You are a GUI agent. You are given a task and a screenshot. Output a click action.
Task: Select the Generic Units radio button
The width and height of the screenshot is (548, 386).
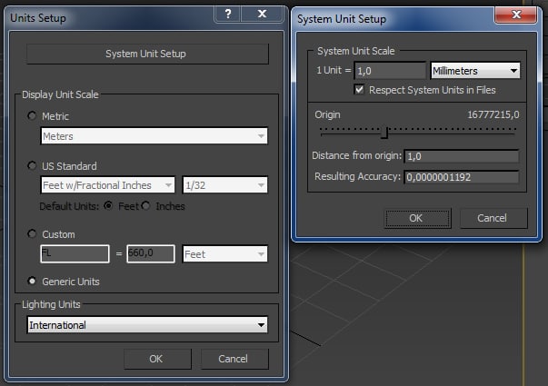[x=32, y=281]
